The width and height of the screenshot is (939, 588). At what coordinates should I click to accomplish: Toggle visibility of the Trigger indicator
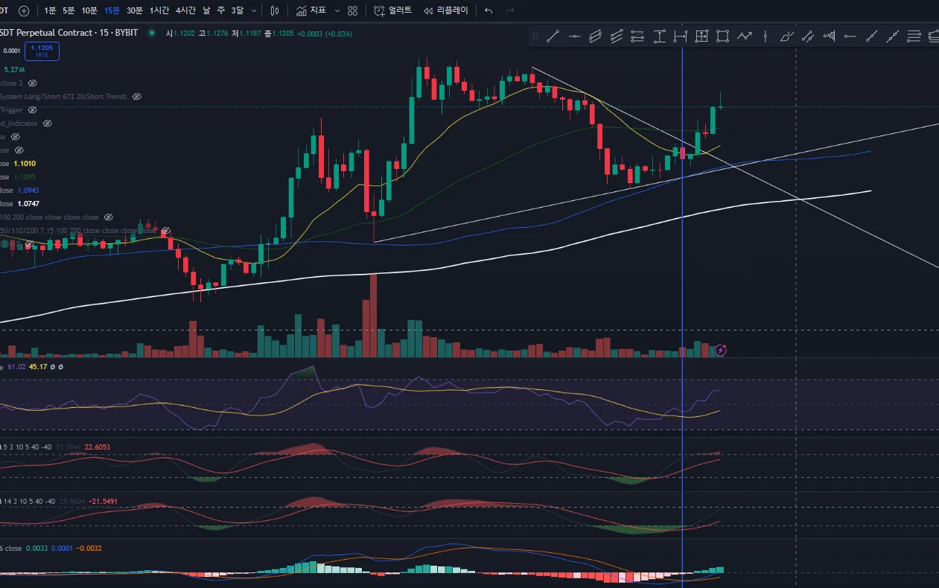pyautogui.click(x=32, y=110)
